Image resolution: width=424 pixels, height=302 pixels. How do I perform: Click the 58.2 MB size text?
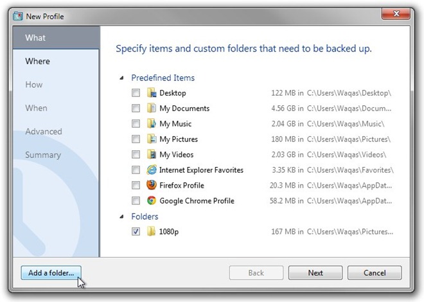click(283, 201)
